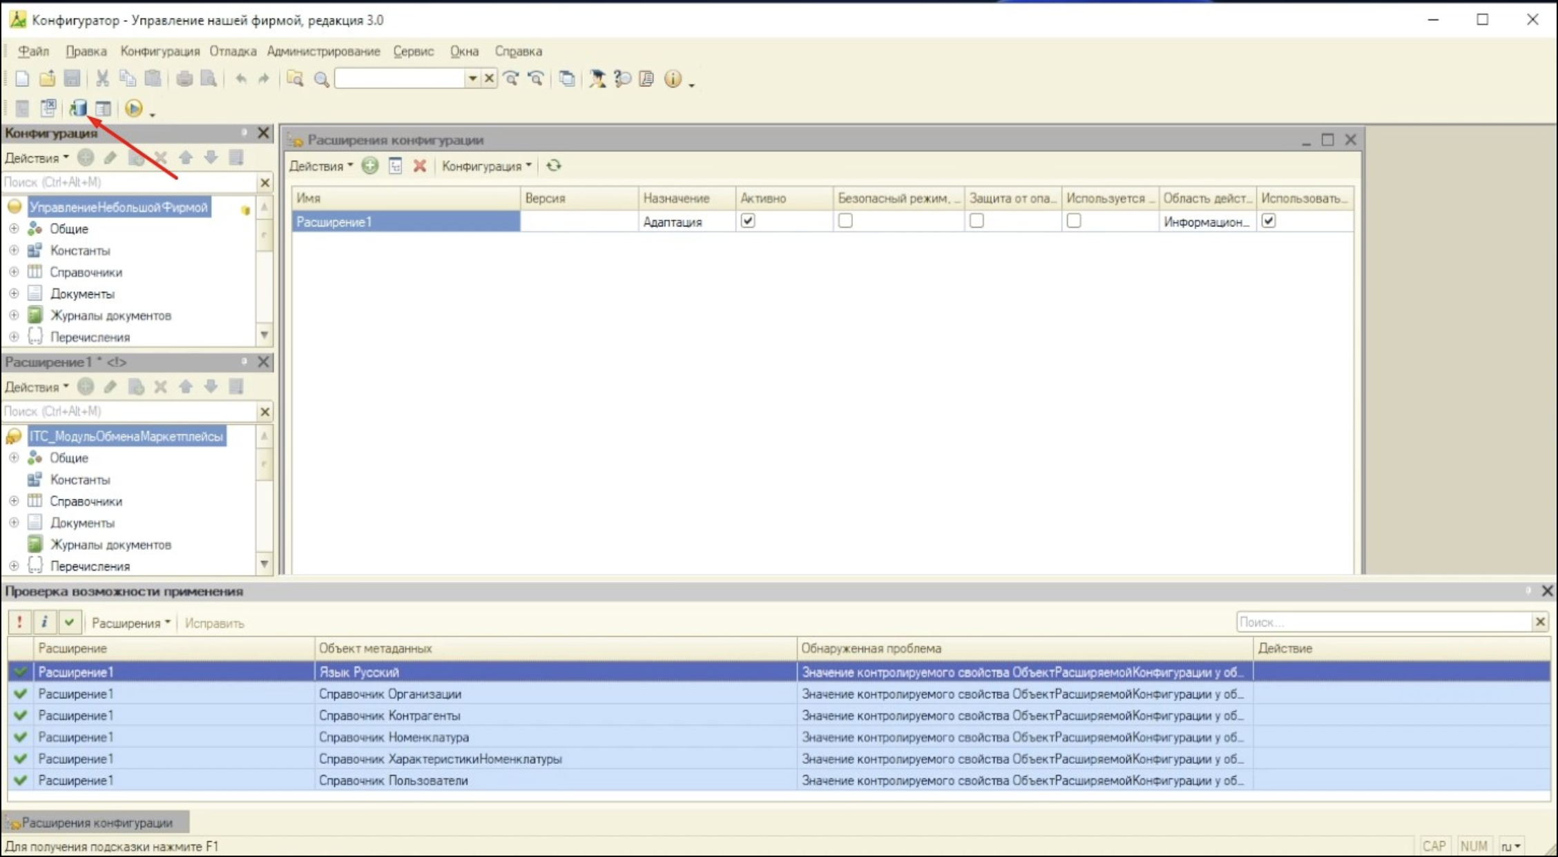Click the magnifier Find icon in toolbar
Image resolution: width=1558 pixels, height=857 pixels.
point(321,79)
